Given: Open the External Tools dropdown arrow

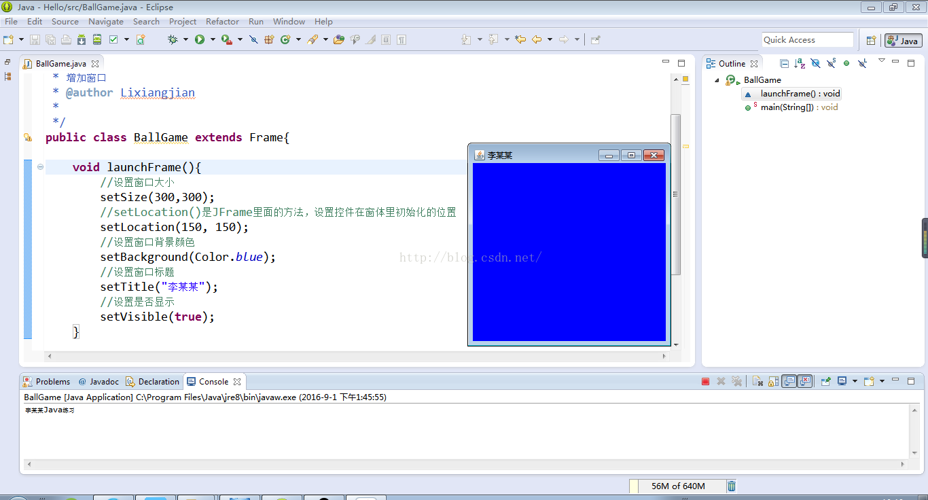Looking at the screenshot, I should [x=240, y=39].
